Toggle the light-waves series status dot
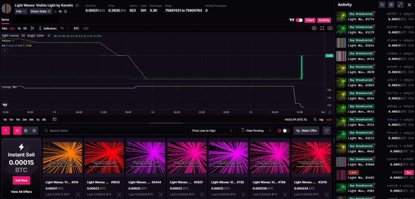Image resolution: width=415 pixels, height=199 pixels. (49, 35)
